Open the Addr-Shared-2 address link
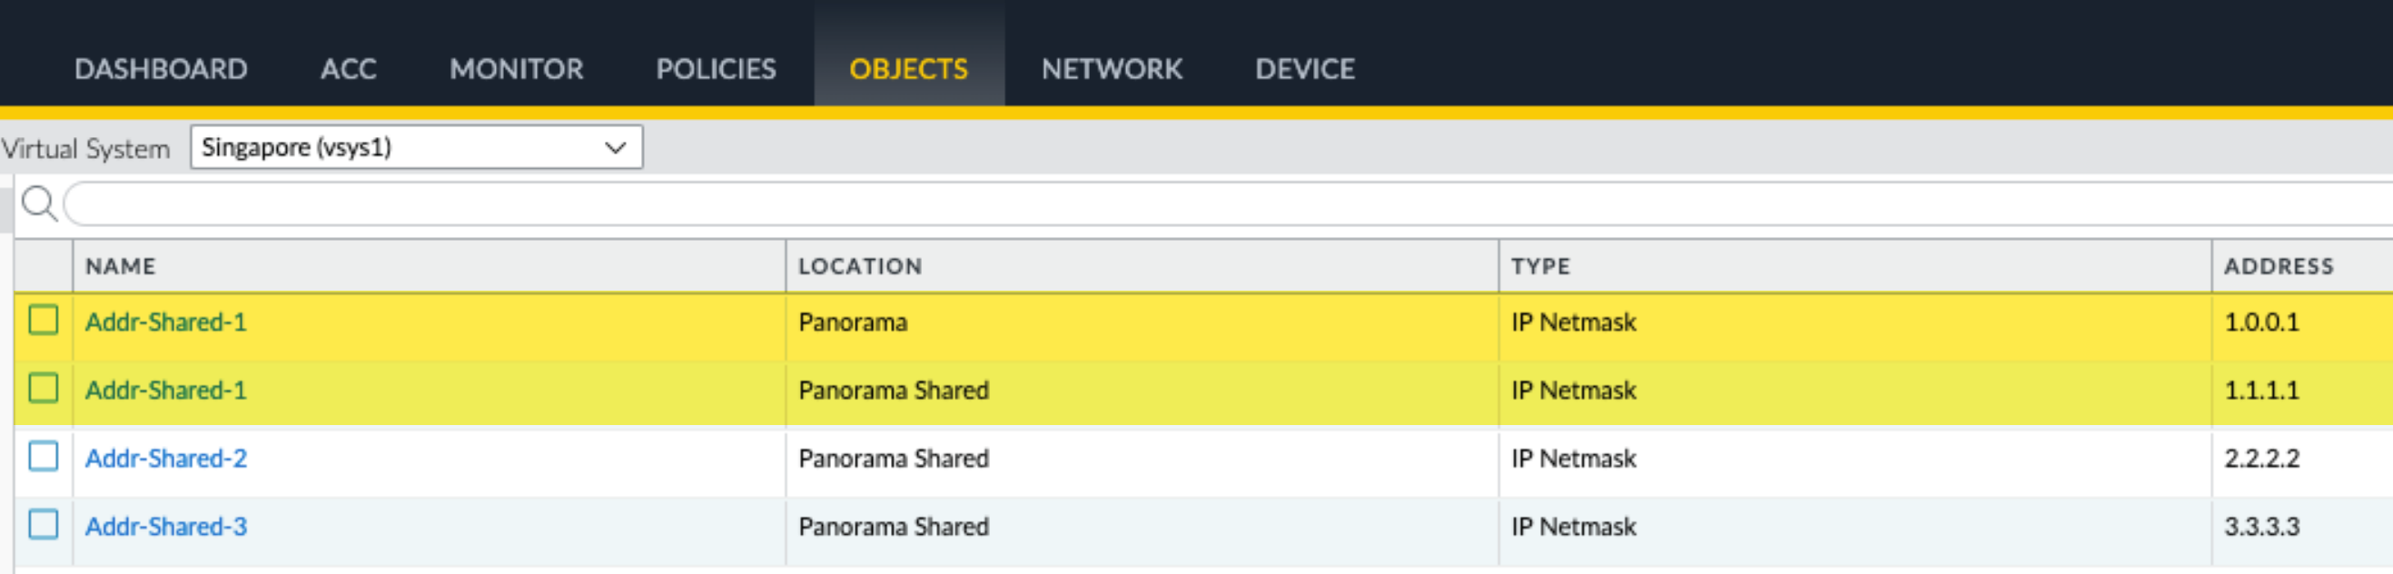 (x=166, y=458)
